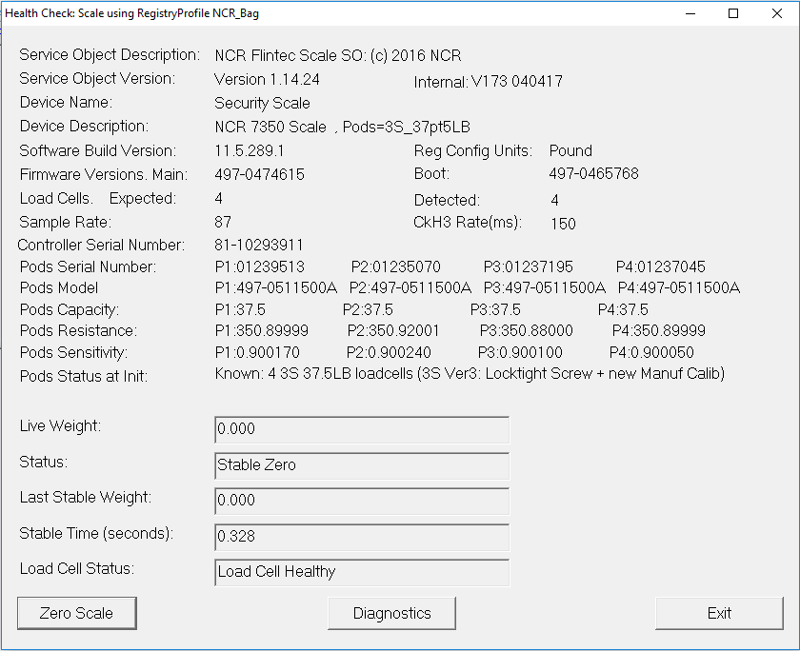Click pod serial P3:01237195
The width and height of the screenshot is (800, 651).
pyautogui.click(x=528, y=266)
